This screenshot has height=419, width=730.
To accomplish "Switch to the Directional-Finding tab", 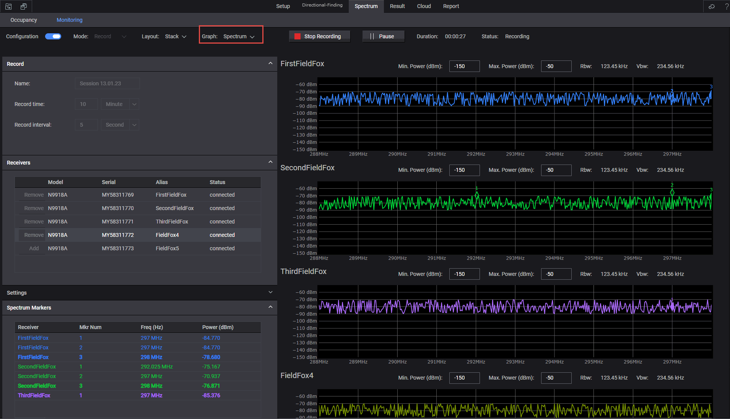I will click(322, 5).
